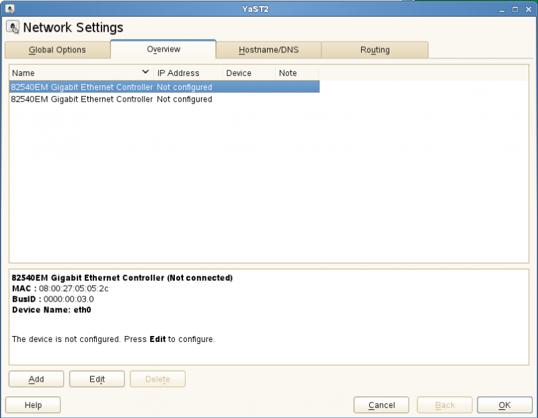Screen dimensions: 538x418
Task: Click the Back button
Action: [444, 405]
